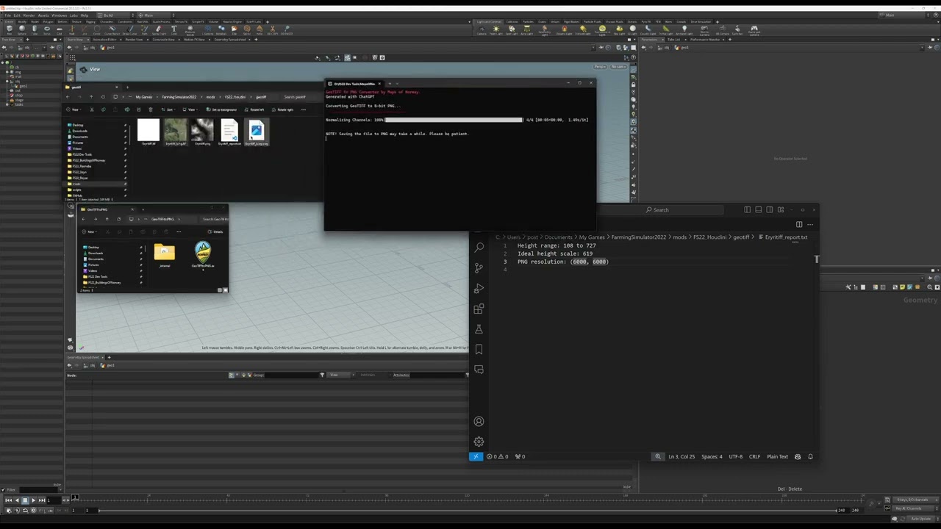This screenshot has height=529, width=941.
Task: Switch to the Render View pane tab
Action: (133, 40)
